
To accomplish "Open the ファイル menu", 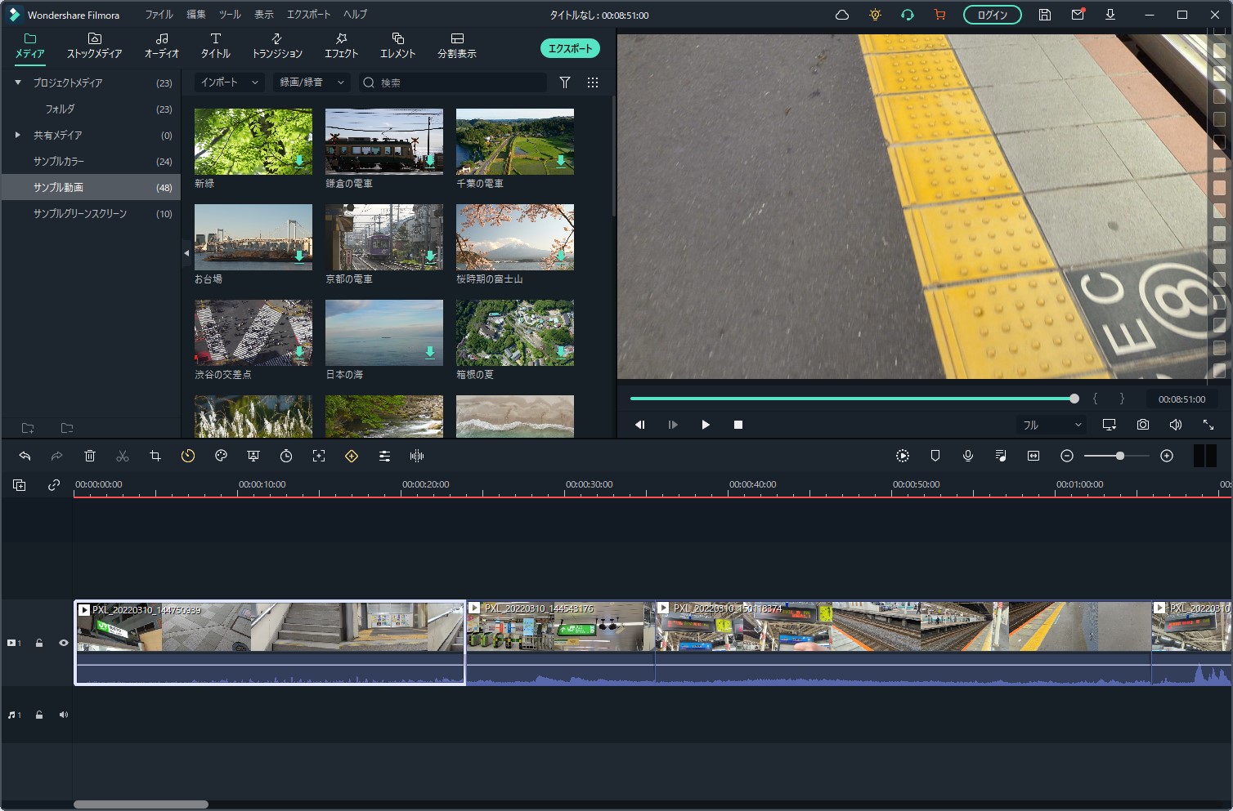I will [159, 15].
